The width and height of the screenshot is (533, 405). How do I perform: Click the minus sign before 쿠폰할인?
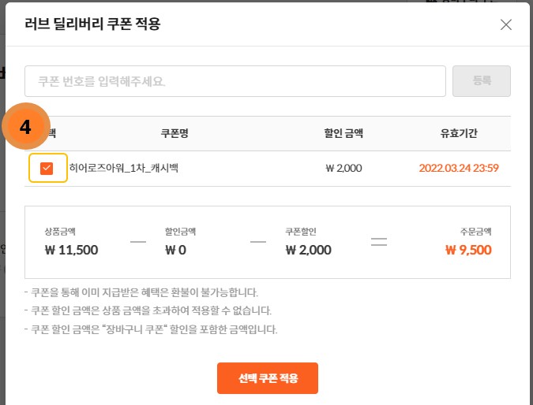pos(258,242)
